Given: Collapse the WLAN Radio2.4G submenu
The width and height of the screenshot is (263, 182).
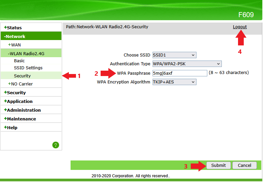Looking at the screenshot, I should (x=26, y=53).
